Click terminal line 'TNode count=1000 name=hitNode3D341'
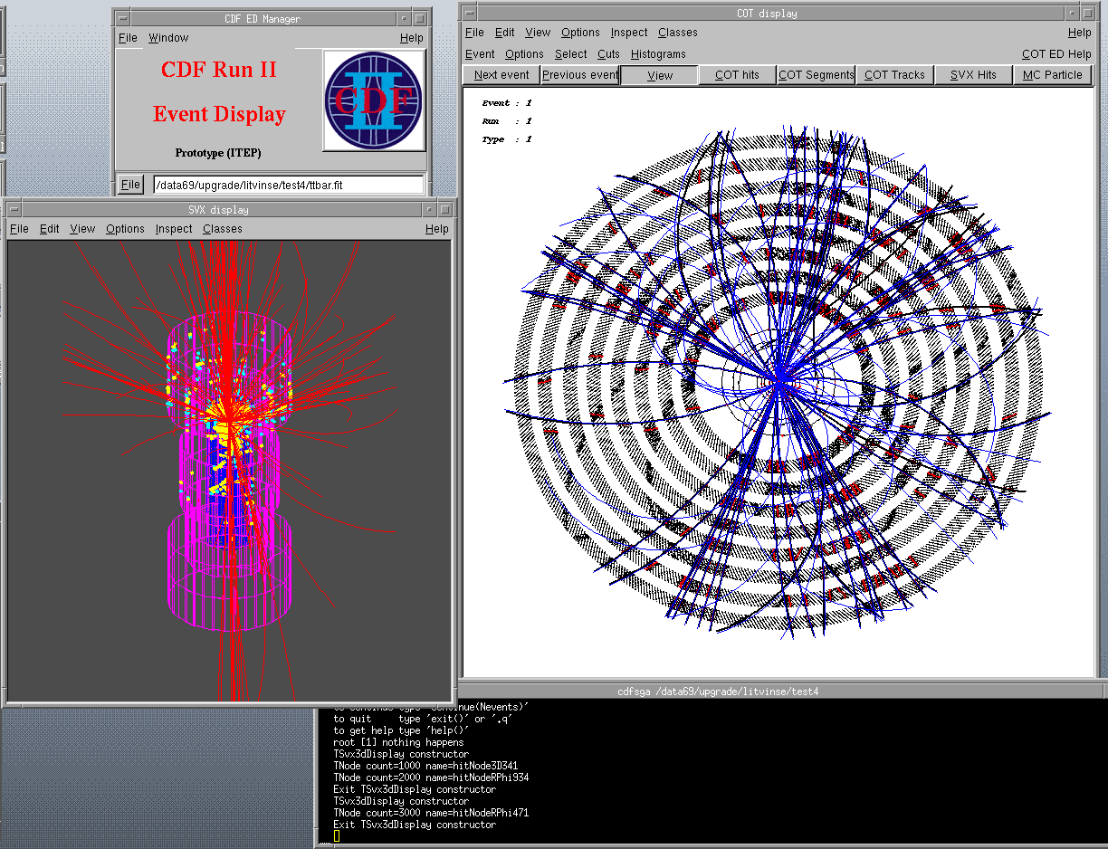The width and height of the screenshot is (1108, 849). [x=425, y=766]
